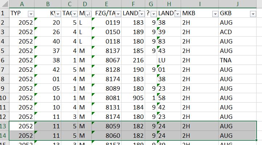Open the GKB column filter dropdown
262x145 pixels.
click(x=253, y=13)
